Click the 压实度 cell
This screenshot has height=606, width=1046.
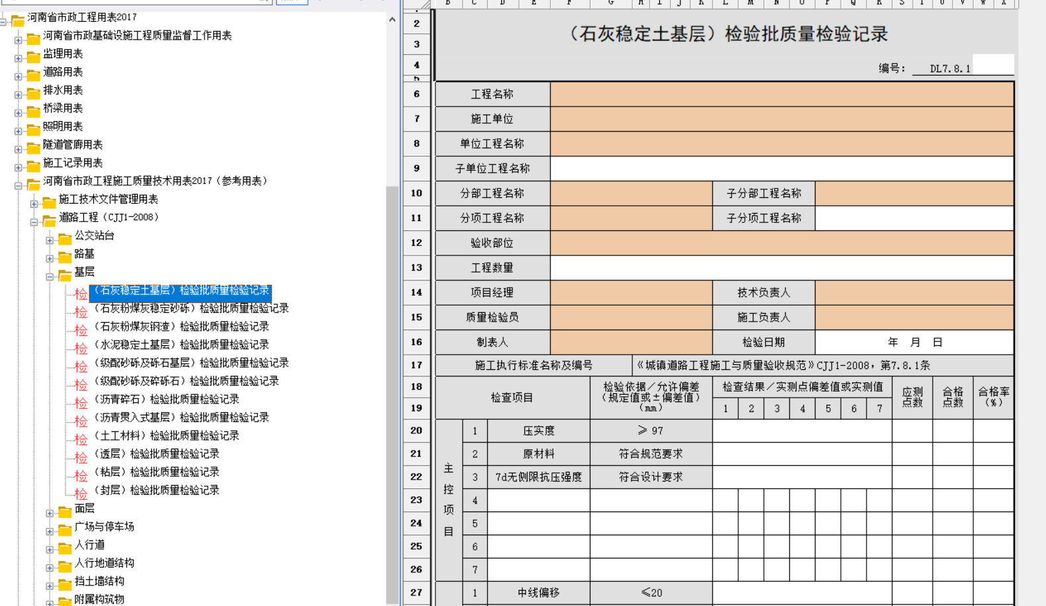[539, 431]
